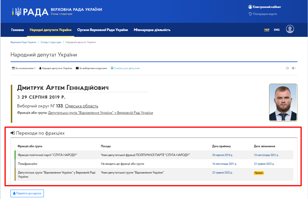
Task: Click Член депутатської фракції "СЛУГА НАРОДУ" cell
Action: click(x=145, y=155)
